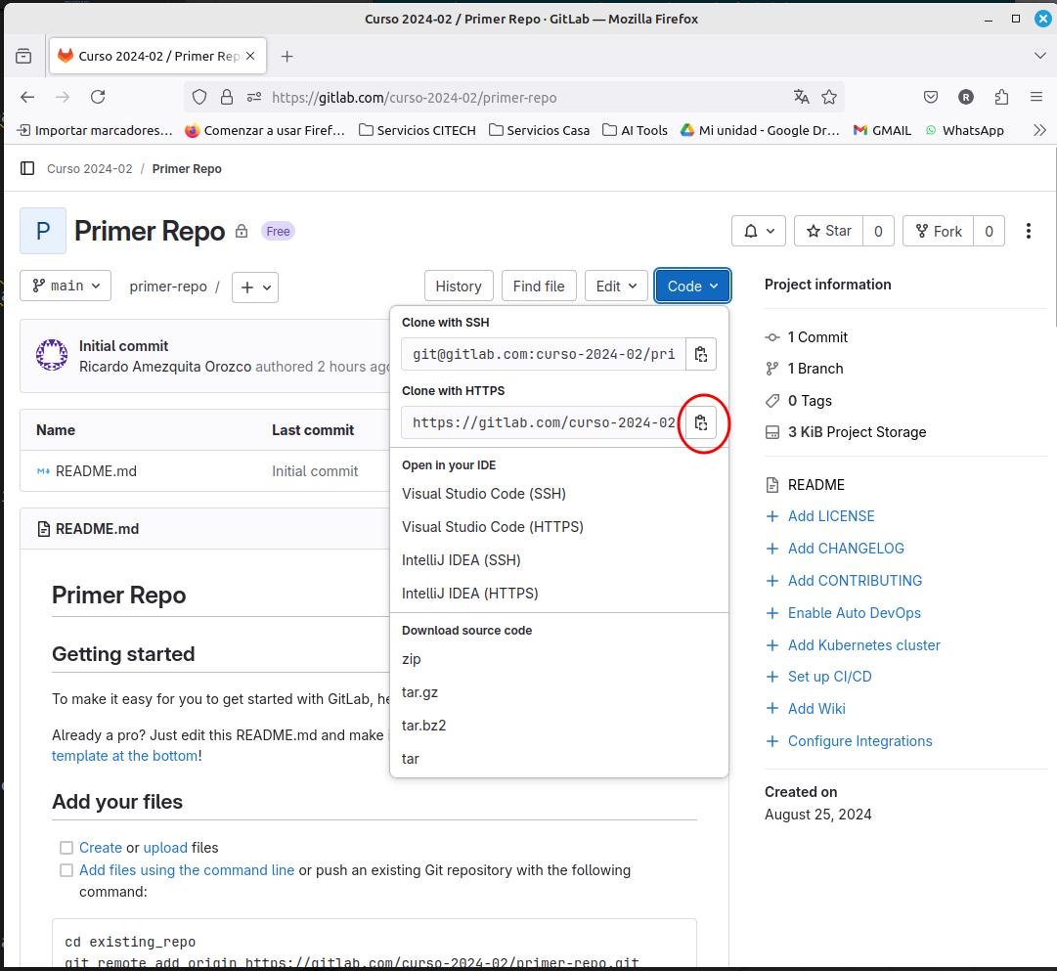Expand the main branch selector
The width and height of the screenshot is (1057, 971).
pyautogui.click(x=66, y=286)
